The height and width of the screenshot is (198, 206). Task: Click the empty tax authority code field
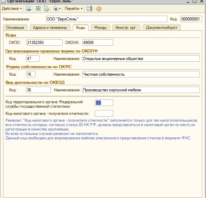click(x=104, y=113)
